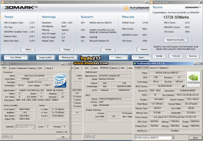Open the Cache tab in Mainboard CPU-Z window
The image size is (203, 141).
coord(95,68)
